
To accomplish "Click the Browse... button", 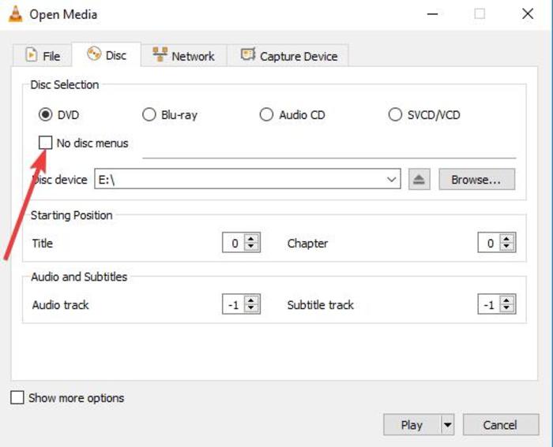I will click(476, 180).
